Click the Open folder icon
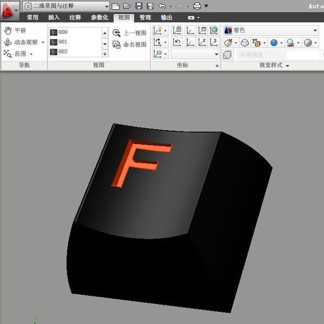The width and height of the screenshot is (324, 324). click(127, 6)
